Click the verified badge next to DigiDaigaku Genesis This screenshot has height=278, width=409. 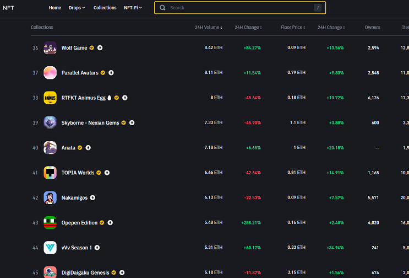pos(113,272)
